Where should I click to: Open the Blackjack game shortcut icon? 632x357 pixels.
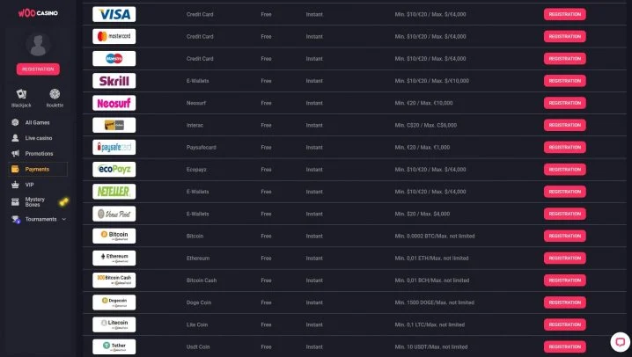coord(20,94)
